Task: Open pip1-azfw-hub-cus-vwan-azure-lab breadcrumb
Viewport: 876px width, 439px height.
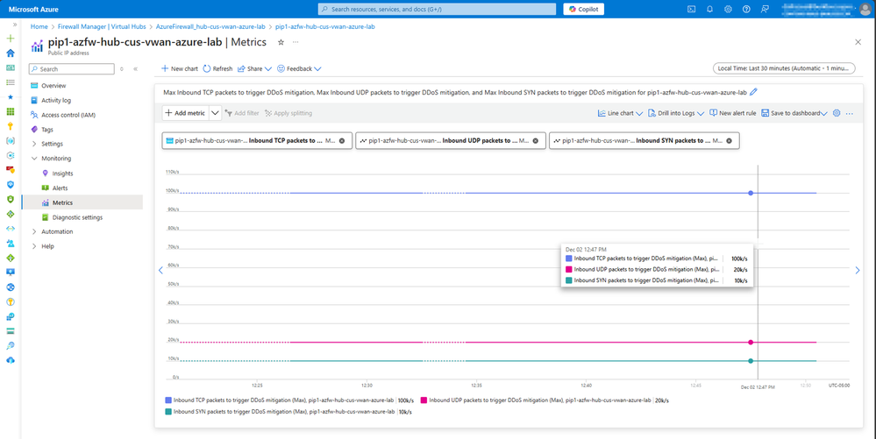Action: 325,26
